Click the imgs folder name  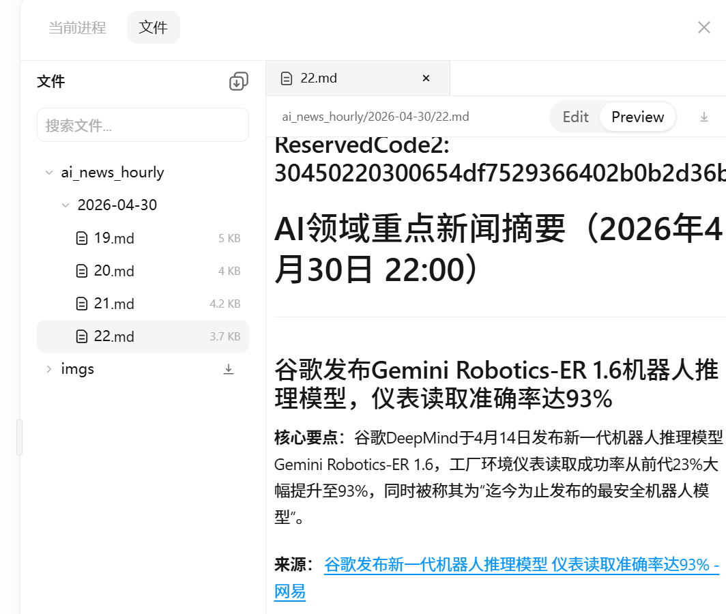coord(77,369)
